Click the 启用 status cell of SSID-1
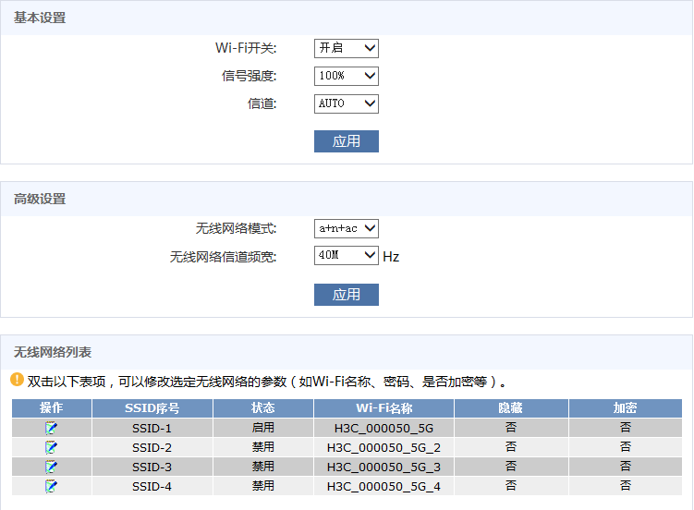The width and height of the screenshot is (694, 510). (262, 428)
